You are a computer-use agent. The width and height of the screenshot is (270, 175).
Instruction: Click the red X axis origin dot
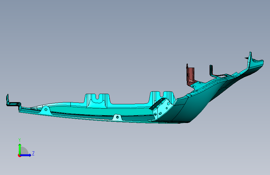point(19,156)
